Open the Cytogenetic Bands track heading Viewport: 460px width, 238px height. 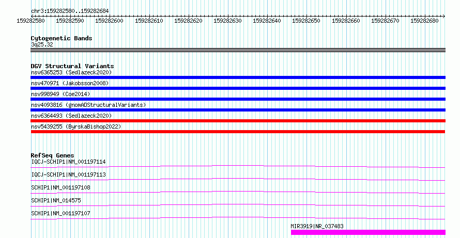[62, 38]
